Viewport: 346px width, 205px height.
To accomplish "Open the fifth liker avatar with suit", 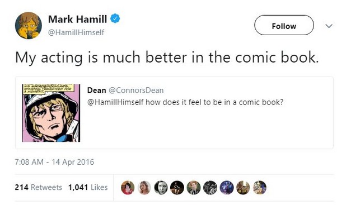I will 194,187.
